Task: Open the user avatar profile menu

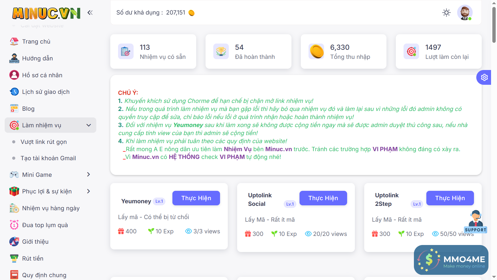Action: (x=465, y=12)
